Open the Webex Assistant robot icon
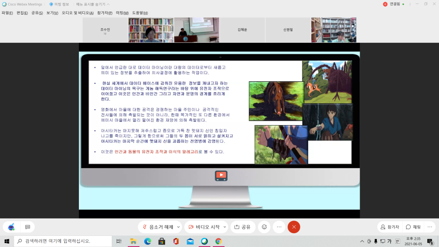 tap(11, 227)
